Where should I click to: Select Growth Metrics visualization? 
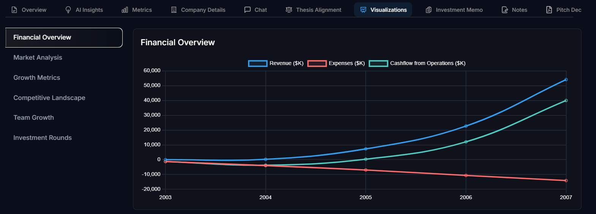tap(37, 78)
